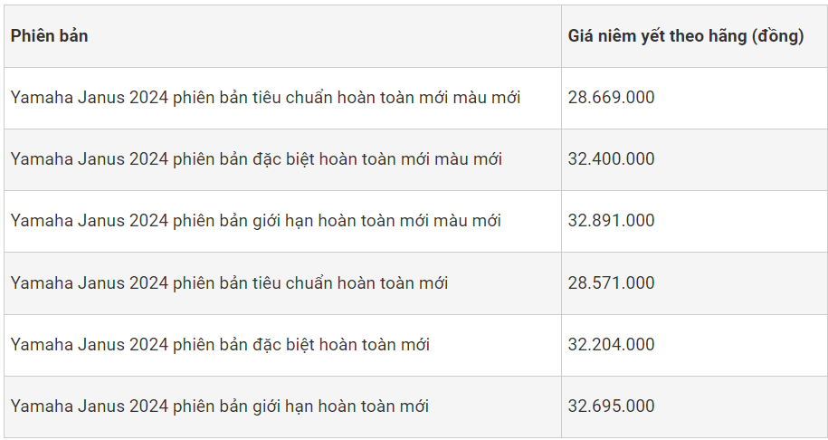828x440 pixels.
Task: Click the "Phiên bản" column header
Action: [x=50, y=36]
